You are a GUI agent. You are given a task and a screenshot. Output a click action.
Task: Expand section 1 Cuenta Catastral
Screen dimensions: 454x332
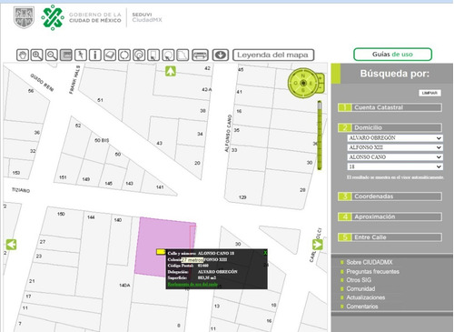pyautogui.click(x=390, y=107)
